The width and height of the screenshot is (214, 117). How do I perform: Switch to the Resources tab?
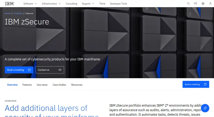click(77, 85)
